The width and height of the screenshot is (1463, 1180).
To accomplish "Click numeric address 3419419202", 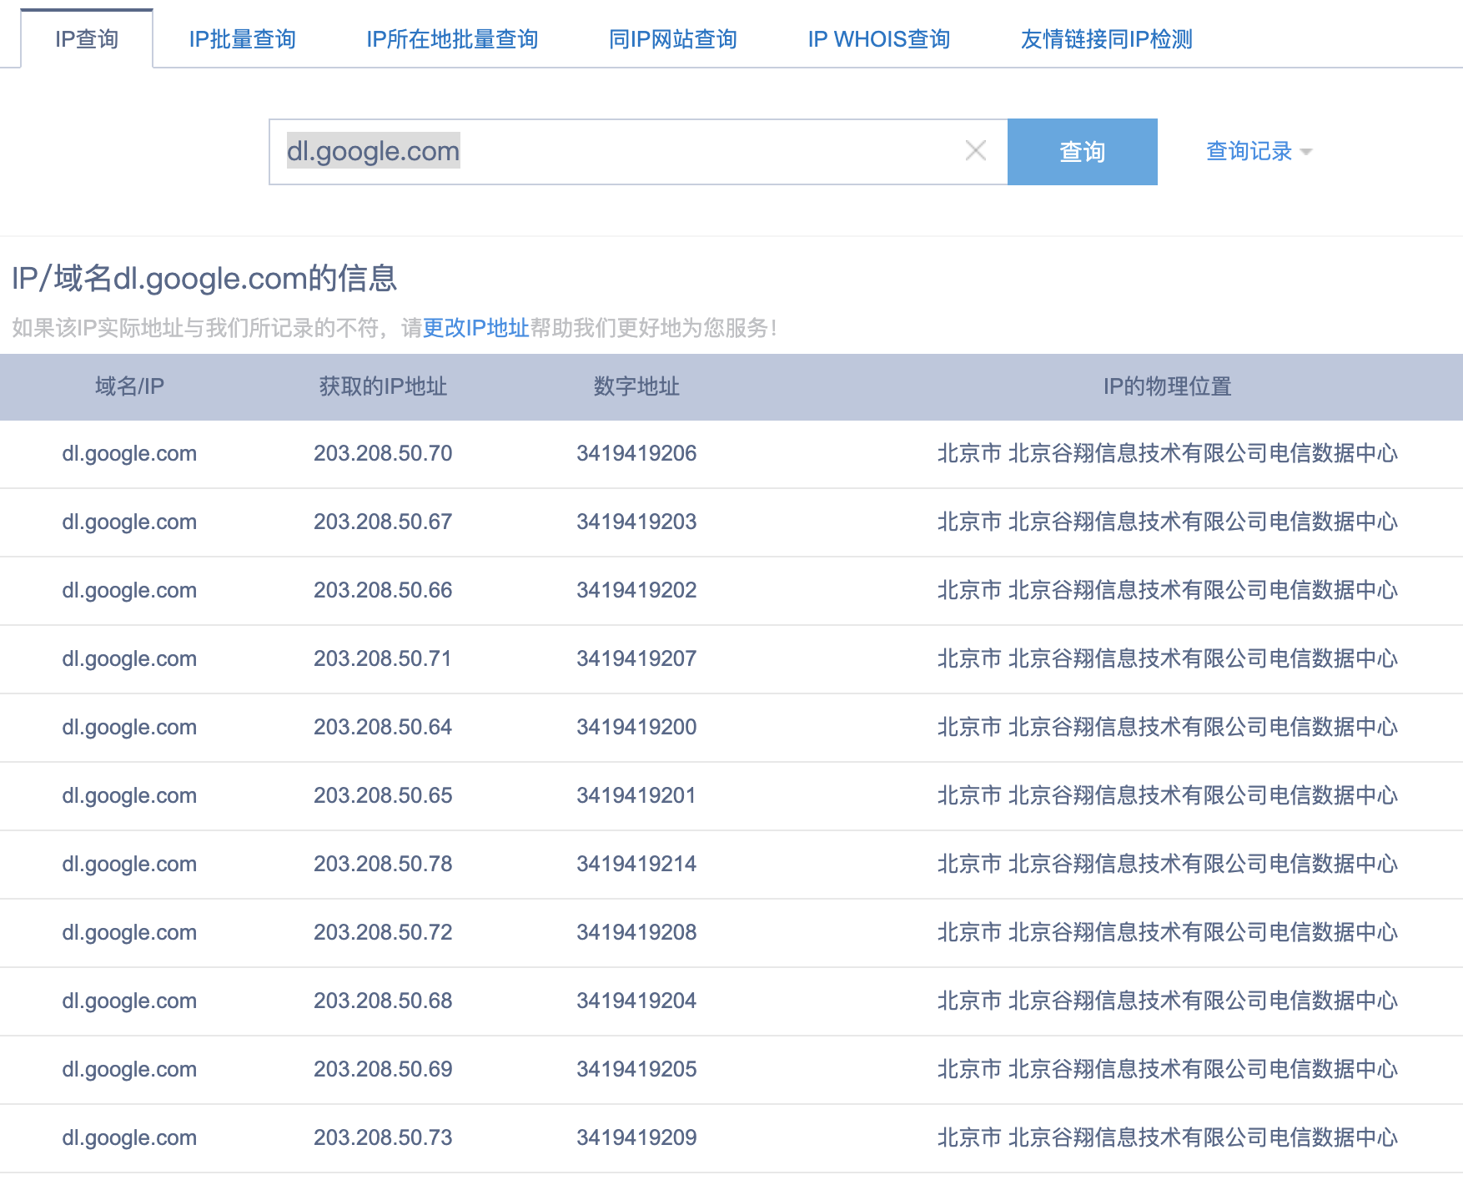I will [x=636, y=590].
